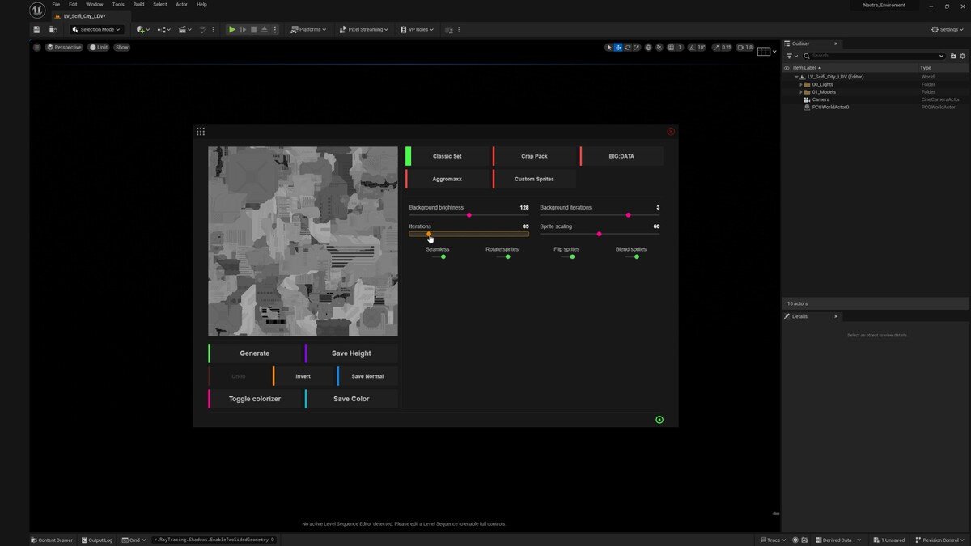Open the Pixel Streaming dropdown
Image resolution: width=971 pixels, height=546 pixels.
coord(364,29)
